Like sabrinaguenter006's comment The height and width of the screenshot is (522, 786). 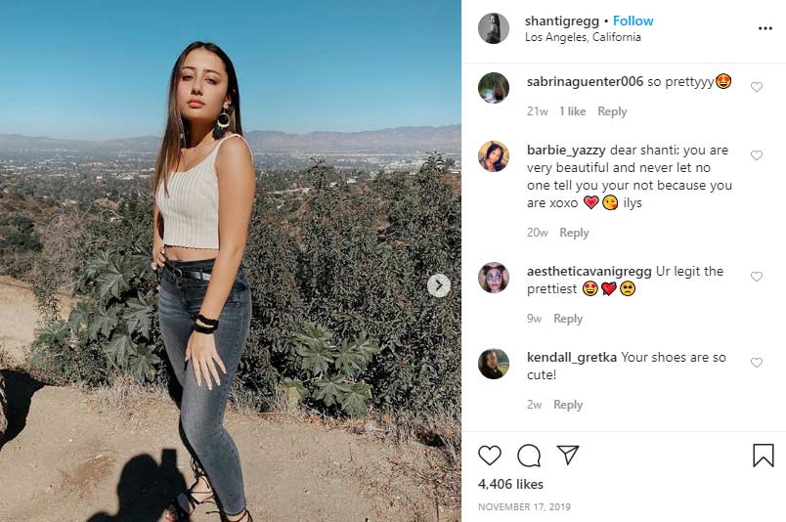[x=756, y=87]
